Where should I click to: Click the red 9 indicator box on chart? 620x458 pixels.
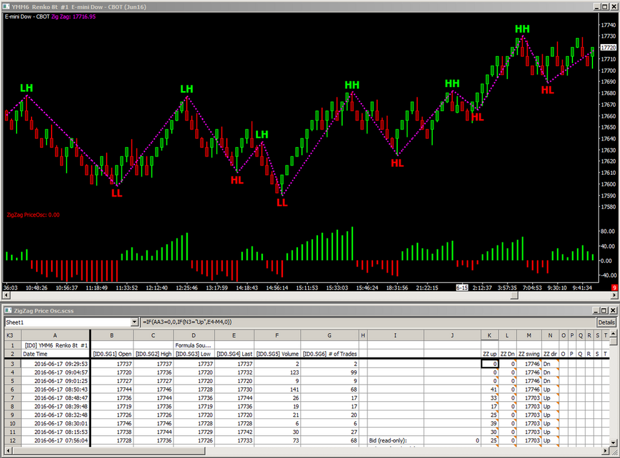tap(614, 287)
